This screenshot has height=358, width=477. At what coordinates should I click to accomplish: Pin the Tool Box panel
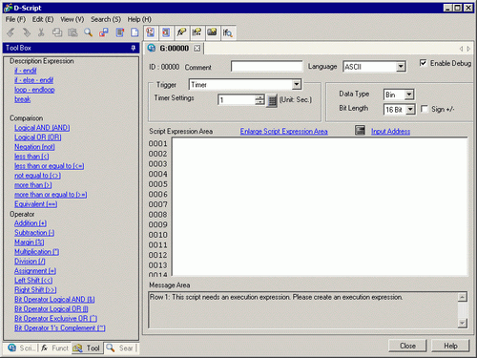(x=134, y=48)
